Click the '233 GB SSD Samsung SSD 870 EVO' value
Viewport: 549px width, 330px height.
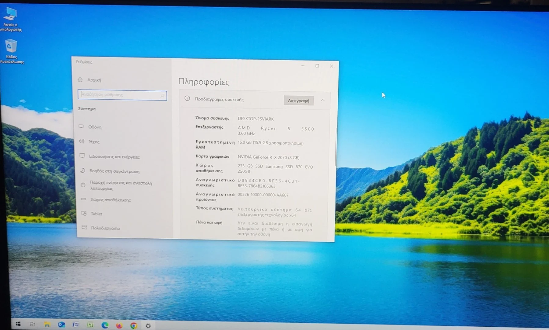coord(275,167)
